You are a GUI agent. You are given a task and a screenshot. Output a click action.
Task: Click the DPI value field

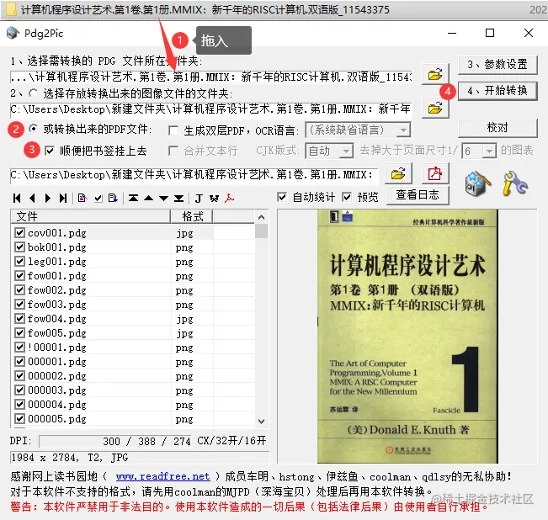[x=116, y=441]
